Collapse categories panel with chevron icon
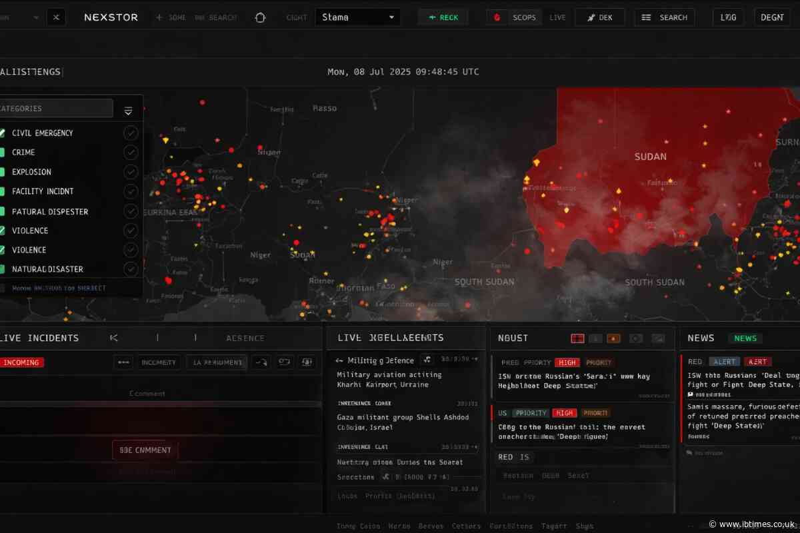 point(128,111)
